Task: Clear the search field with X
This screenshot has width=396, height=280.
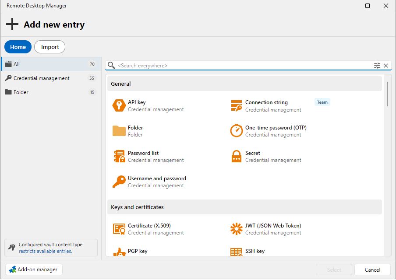Action: [386, 66]
